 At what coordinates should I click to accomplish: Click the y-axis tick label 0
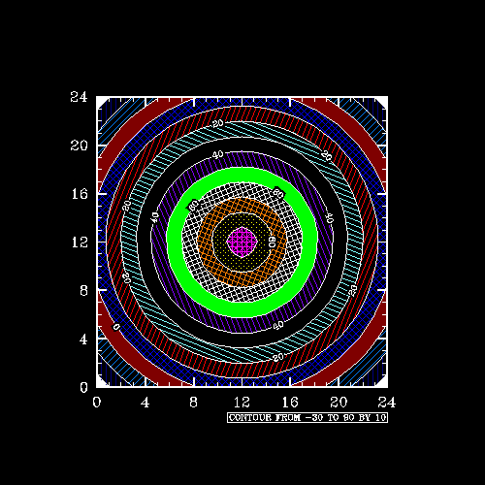click(x=83, y=387)
